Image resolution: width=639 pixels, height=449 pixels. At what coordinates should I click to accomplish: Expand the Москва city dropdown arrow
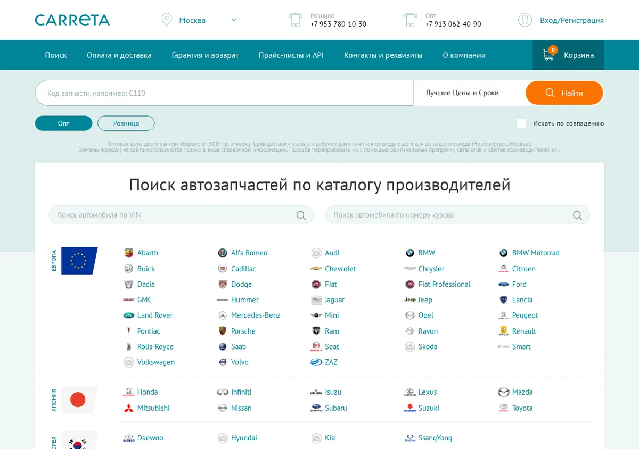pyautogui.click(x=234, y=20)
